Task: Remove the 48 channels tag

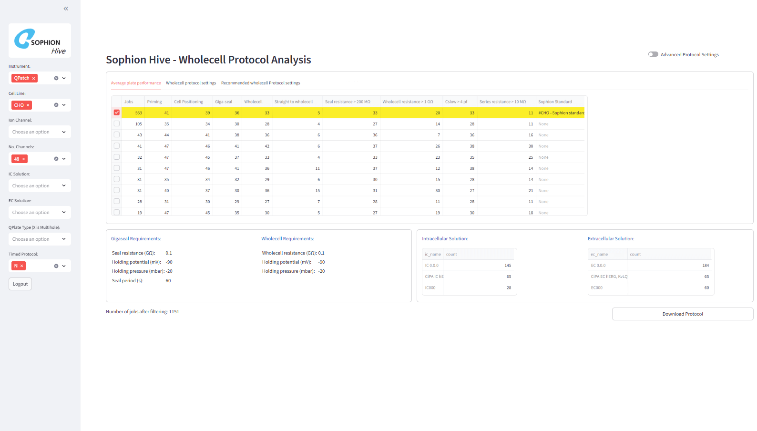Action: coord(24,159)
